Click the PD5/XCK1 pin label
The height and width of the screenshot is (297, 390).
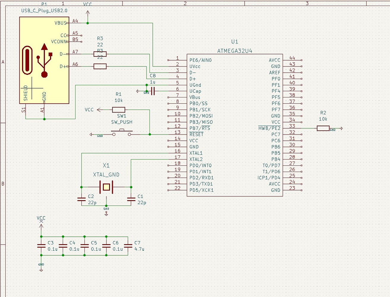pos(202,190)
